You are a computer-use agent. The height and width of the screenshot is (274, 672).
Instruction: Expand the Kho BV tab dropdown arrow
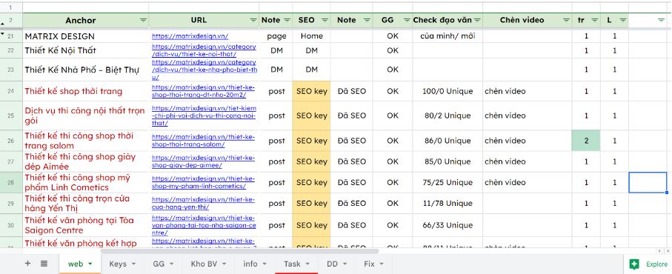pos(224,264)
